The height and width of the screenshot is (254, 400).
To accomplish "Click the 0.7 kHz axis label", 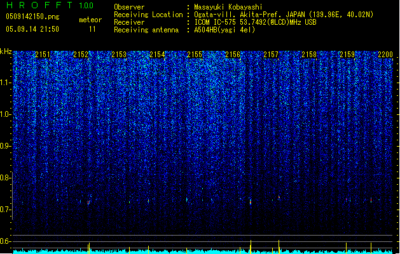I will [6, 210].
